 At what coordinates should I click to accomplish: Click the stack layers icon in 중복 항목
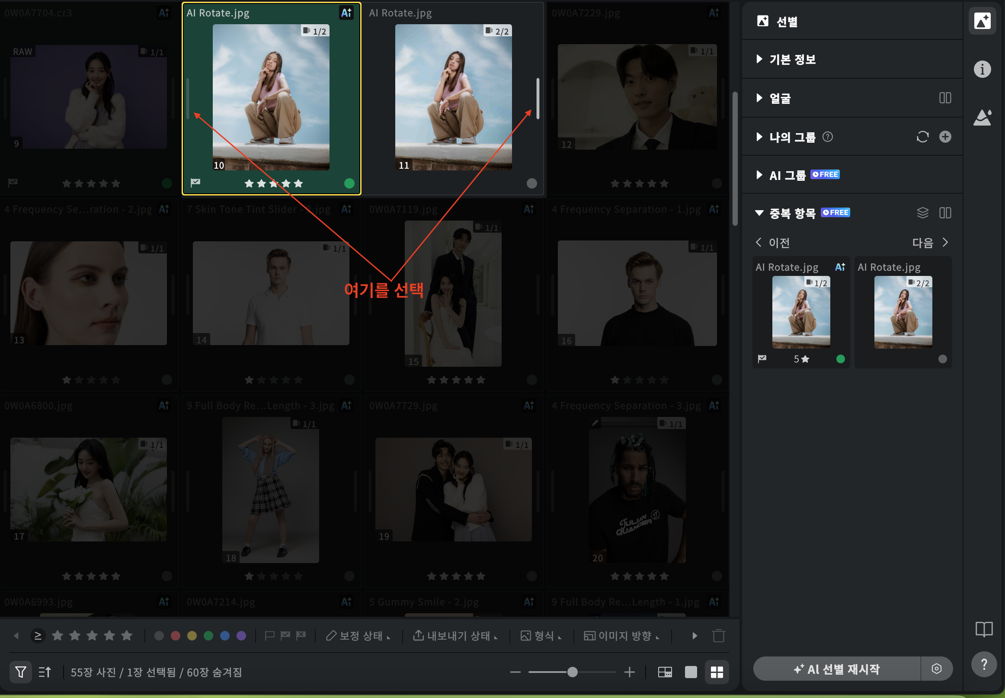click(x=922, y=213)
